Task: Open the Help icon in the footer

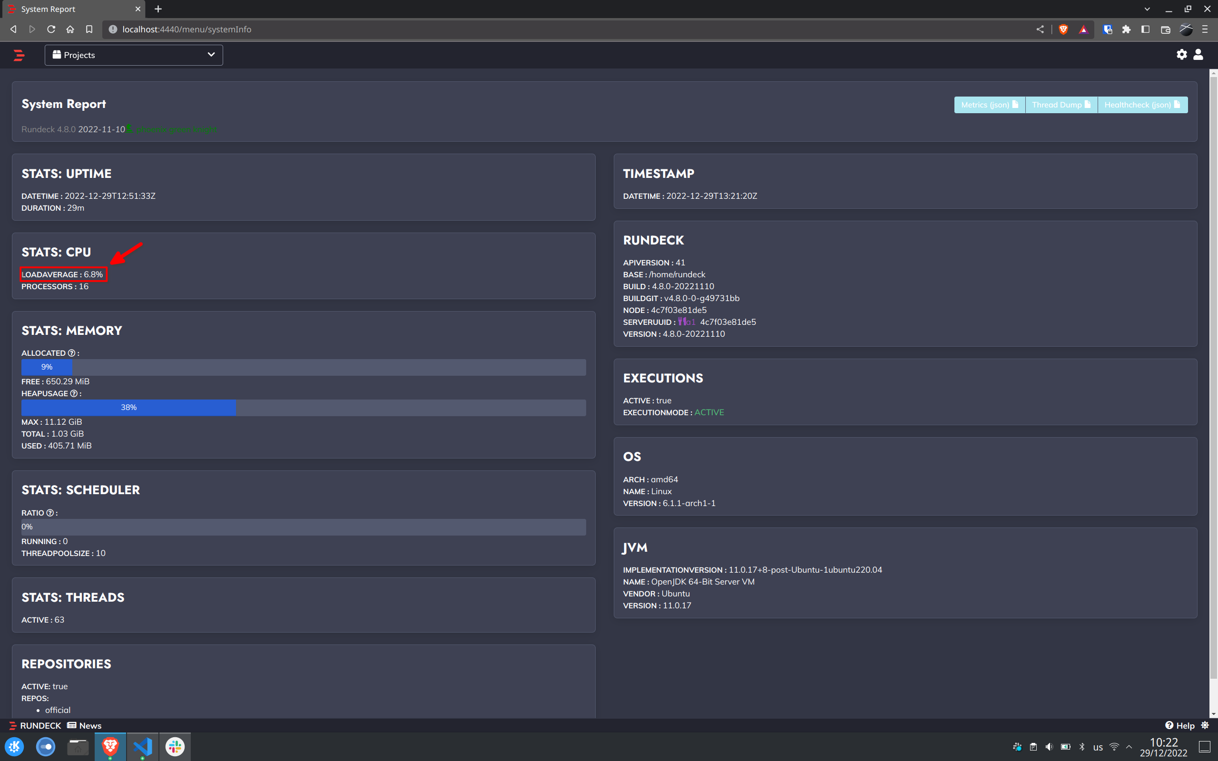Action: (1169, 725)
